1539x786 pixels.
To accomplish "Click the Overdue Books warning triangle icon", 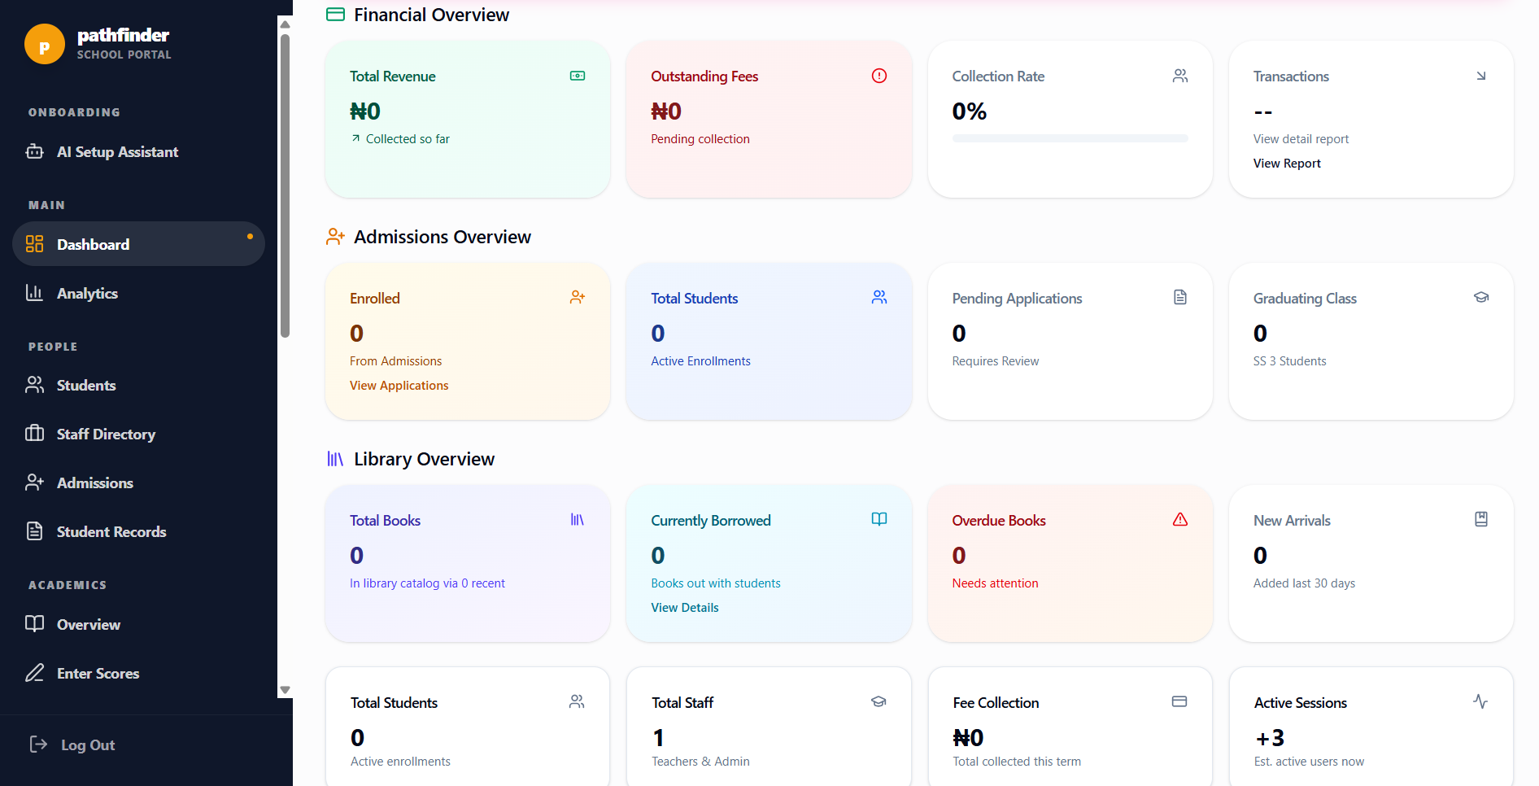I will pos(1179,519).
